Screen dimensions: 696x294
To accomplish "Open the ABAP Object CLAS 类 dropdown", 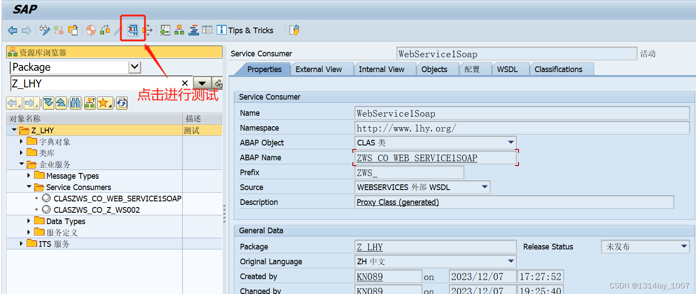I will coord(511,142).
